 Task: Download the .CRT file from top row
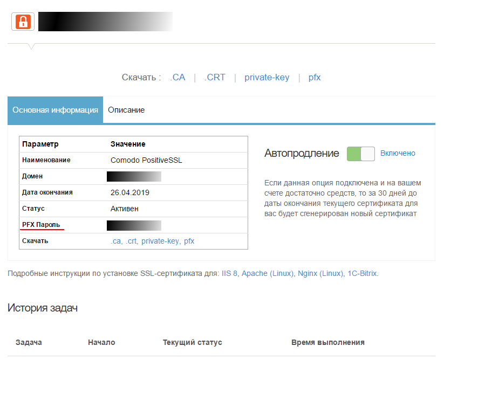click(215, 77)
